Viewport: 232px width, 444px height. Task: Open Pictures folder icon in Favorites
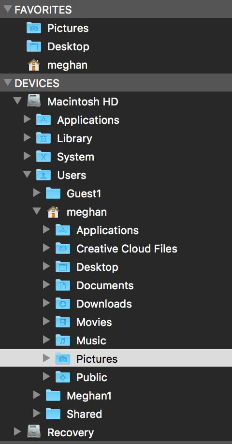point(34,28)
